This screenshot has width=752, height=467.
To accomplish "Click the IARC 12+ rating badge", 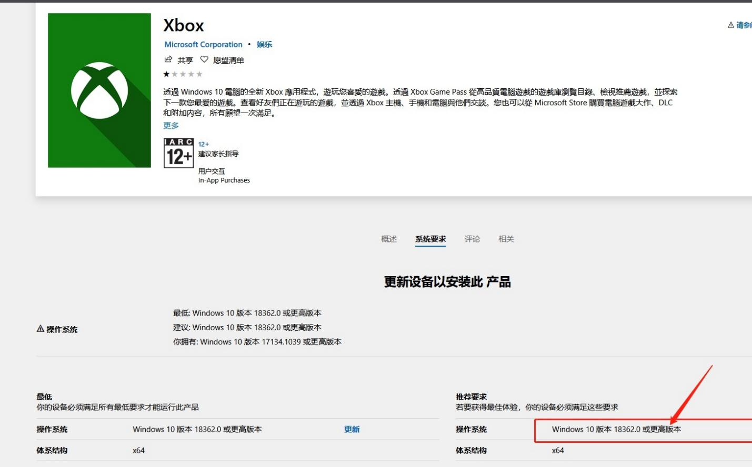I will pos(178,153).
